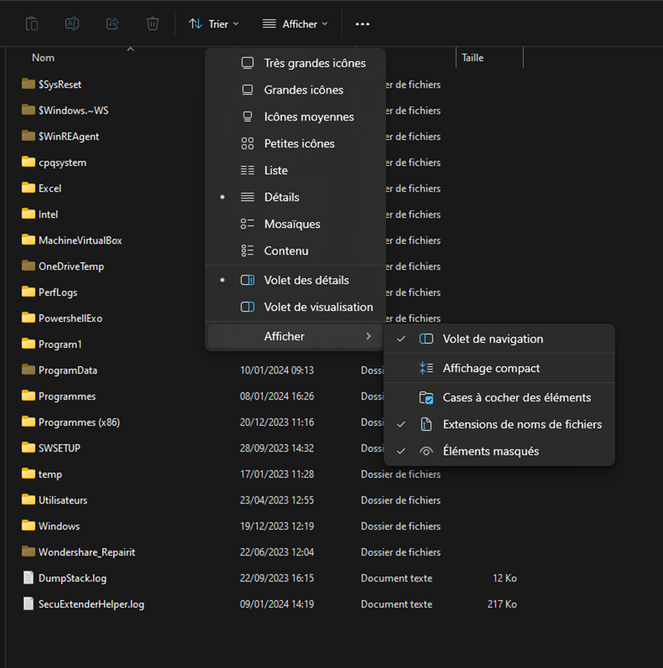Open the Trier dropdown

214,24
